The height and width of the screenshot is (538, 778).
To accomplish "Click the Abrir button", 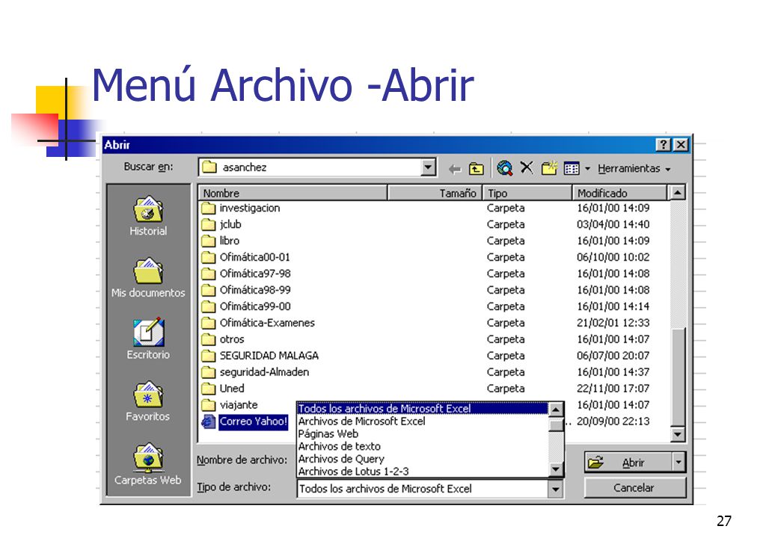I will (628, 463).
